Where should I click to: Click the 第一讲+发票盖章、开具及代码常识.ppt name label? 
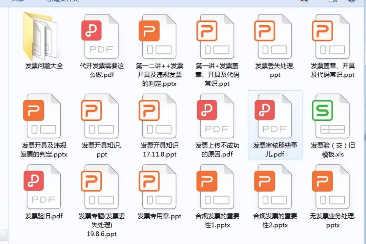click(217, 75)
